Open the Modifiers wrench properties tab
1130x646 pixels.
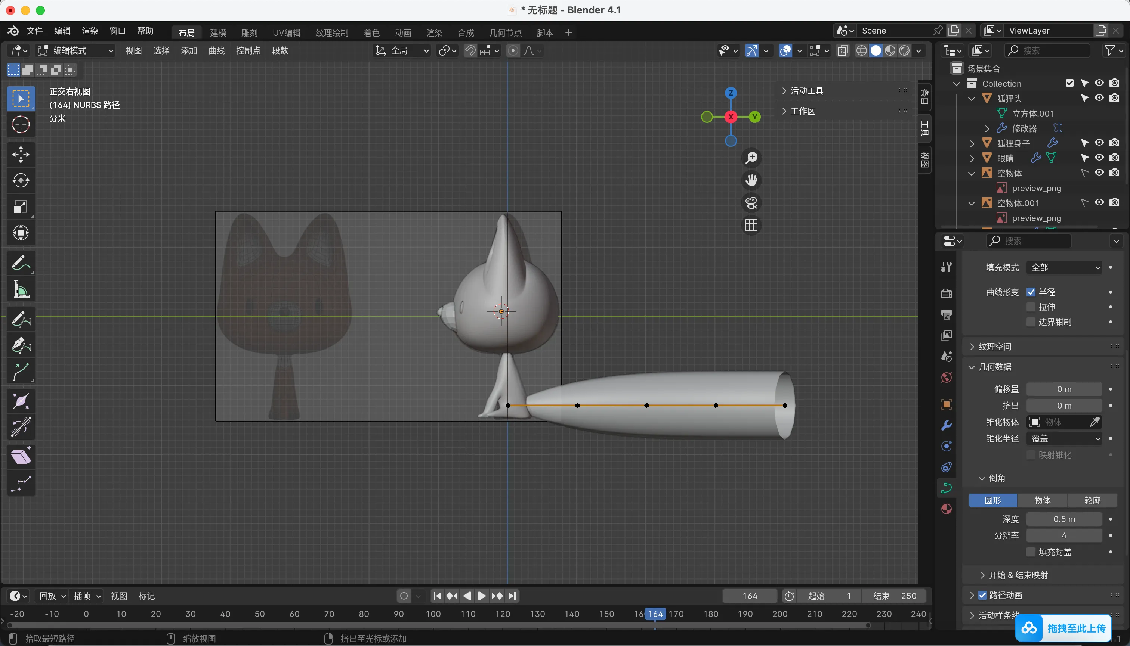(946, 425)
